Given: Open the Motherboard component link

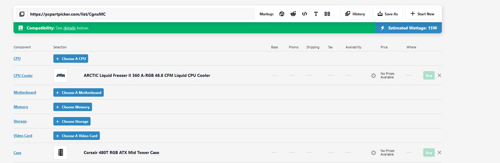Looking at the screenshot, I should coord(25,92).
